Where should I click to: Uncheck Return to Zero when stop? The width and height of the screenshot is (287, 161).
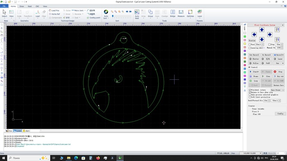click(250, 92)
